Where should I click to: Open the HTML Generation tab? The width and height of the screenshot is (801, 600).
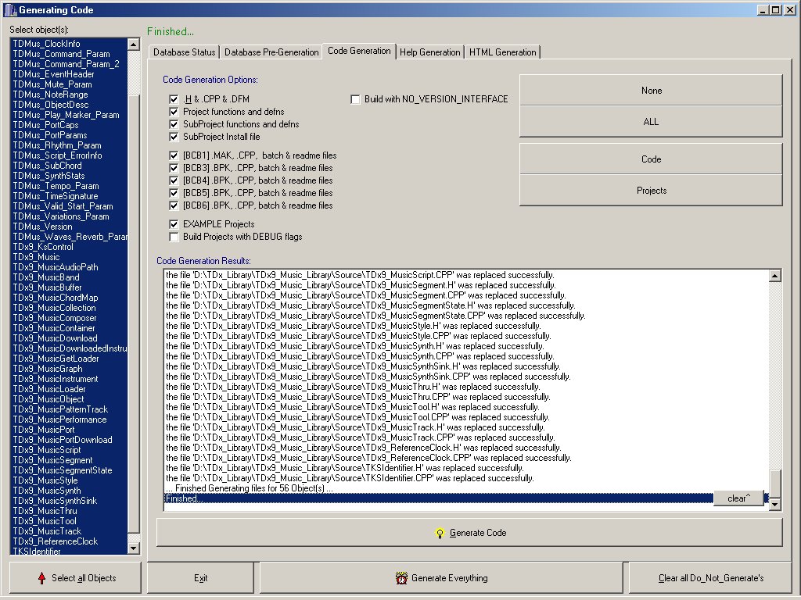502,52
